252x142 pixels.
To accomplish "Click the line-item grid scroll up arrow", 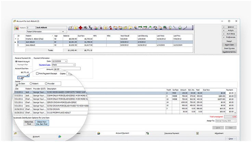I will [235, 93].
